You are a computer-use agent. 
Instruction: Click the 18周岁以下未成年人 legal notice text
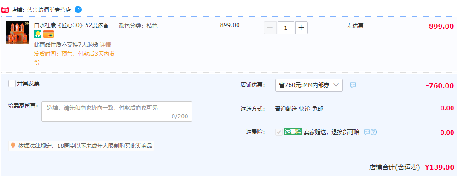(x=85, y=146)
